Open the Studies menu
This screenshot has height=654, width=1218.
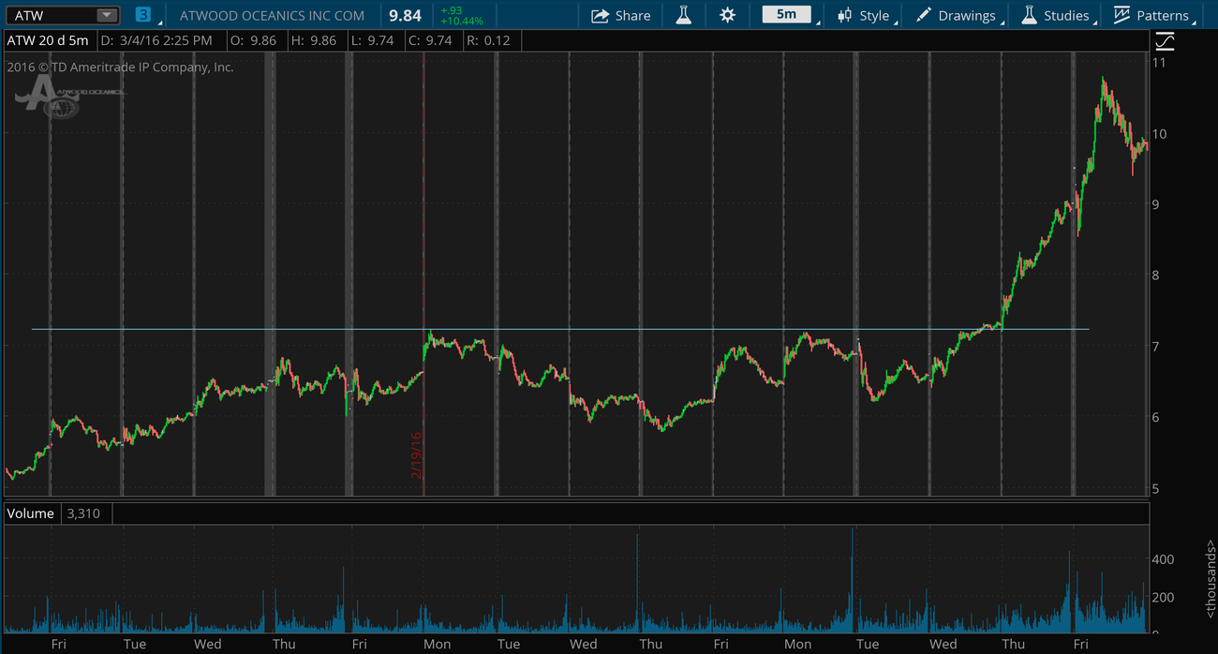pos(1066,16)
